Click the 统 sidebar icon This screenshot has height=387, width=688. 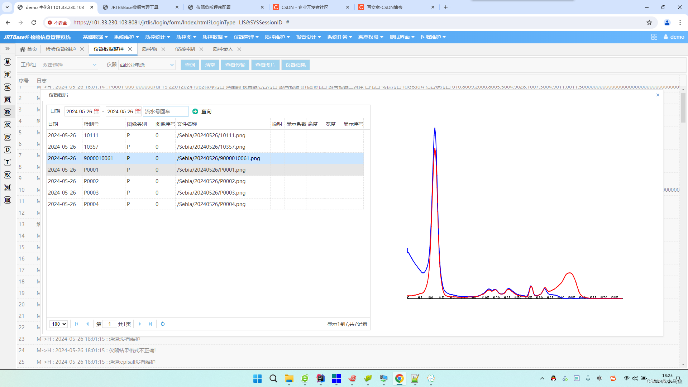[x=8, y=87]
